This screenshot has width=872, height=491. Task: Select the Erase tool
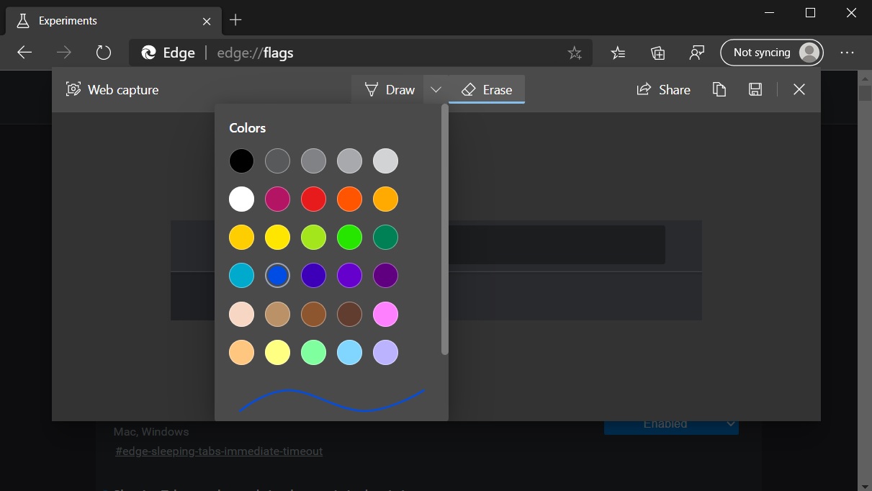(x=487, y=89)
